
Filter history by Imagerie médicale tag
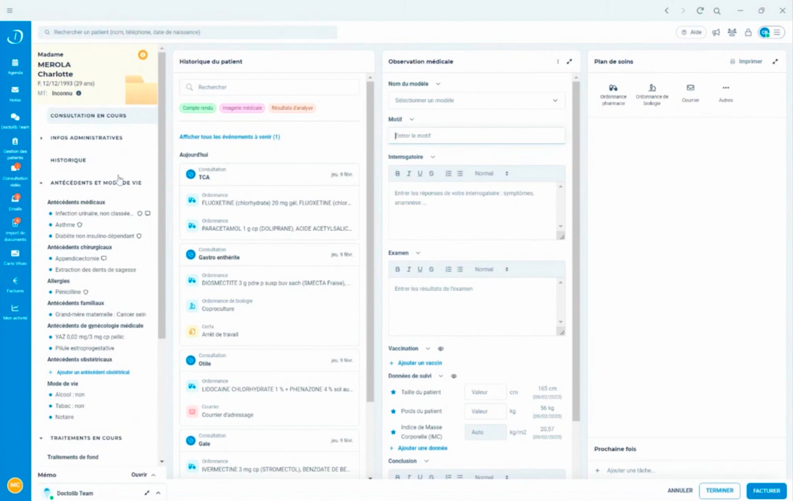click(x=242, y=108)
